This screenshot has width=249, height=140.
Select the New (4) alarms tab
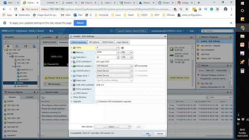[x=210, y=70]
